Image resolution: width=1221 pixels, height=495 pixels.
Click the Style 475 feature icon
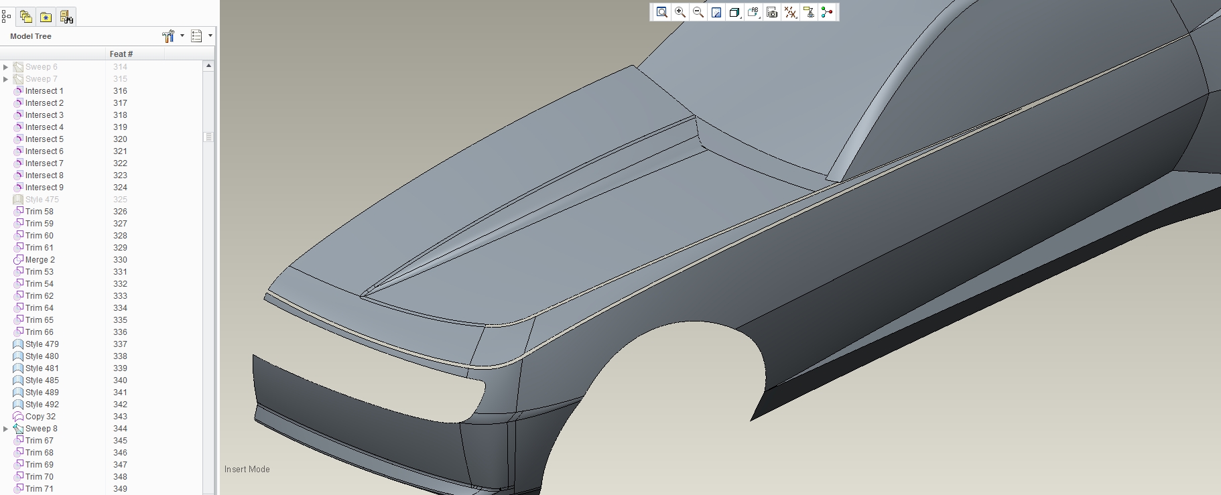(x=18, y=200)
